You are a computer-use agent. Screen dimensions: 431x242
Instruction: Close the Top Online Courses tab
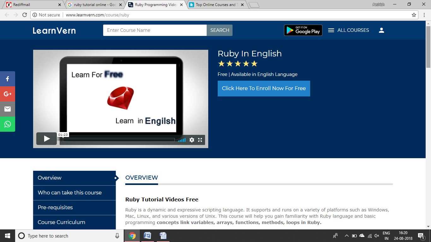(242, 5)
